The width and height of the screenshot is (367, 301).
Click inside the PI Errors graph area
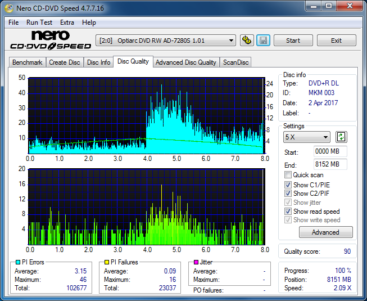tap(147, 115)
